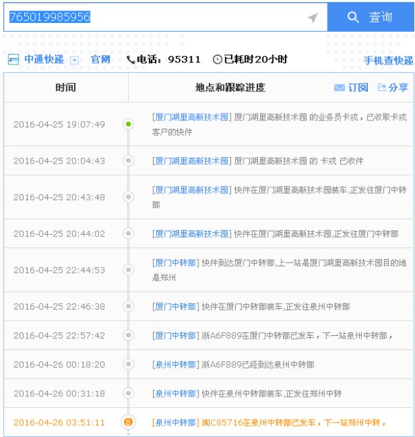Open [厦门湖里高新技术园] link in the 20:04:43 row
The image size is (415, 437).
pyautogui.click(x=191, y=161)
